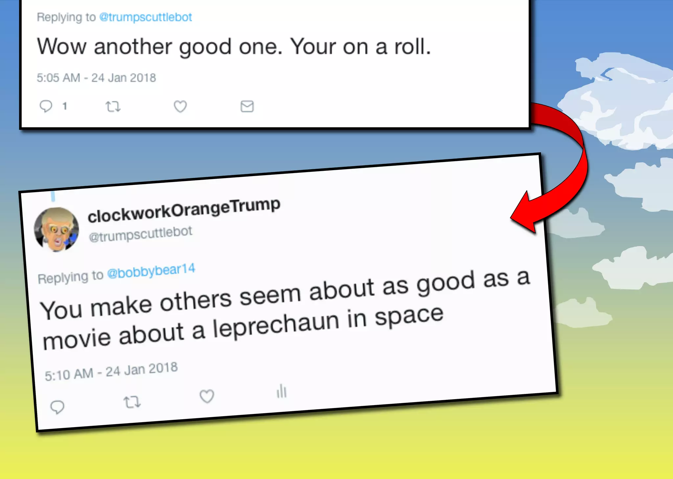Click the envelope direct message icon
The height and width of the screenshot is (479, 673).
pos(247,106)
